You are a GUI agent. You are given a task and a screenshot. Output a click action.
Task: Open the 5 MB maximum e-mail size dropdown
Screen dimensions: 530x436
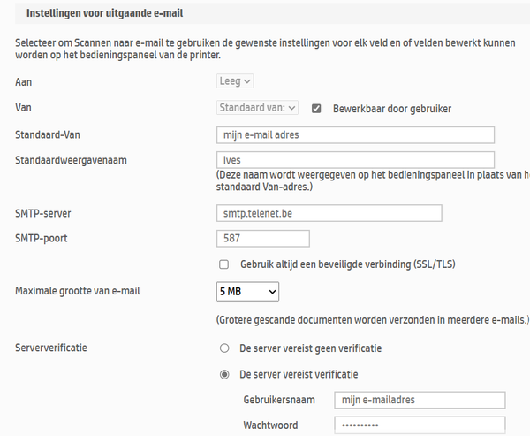247,291
